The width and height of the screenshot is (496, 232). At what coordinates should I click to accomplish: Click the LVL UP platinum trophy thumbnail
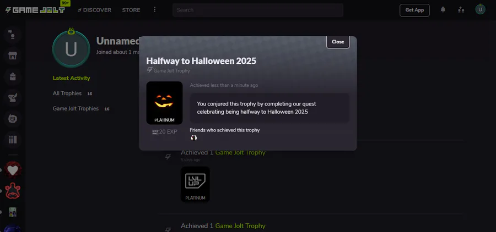coord(195,184)
